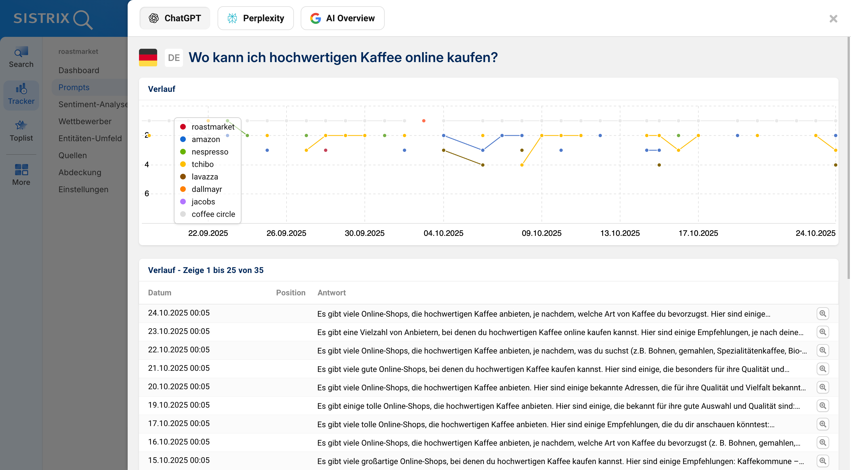Image resolution: width=851 pixels, height=470 pixels.
Task: Select the Tracker sidebar icon
Action: click(x=21, y=94)
